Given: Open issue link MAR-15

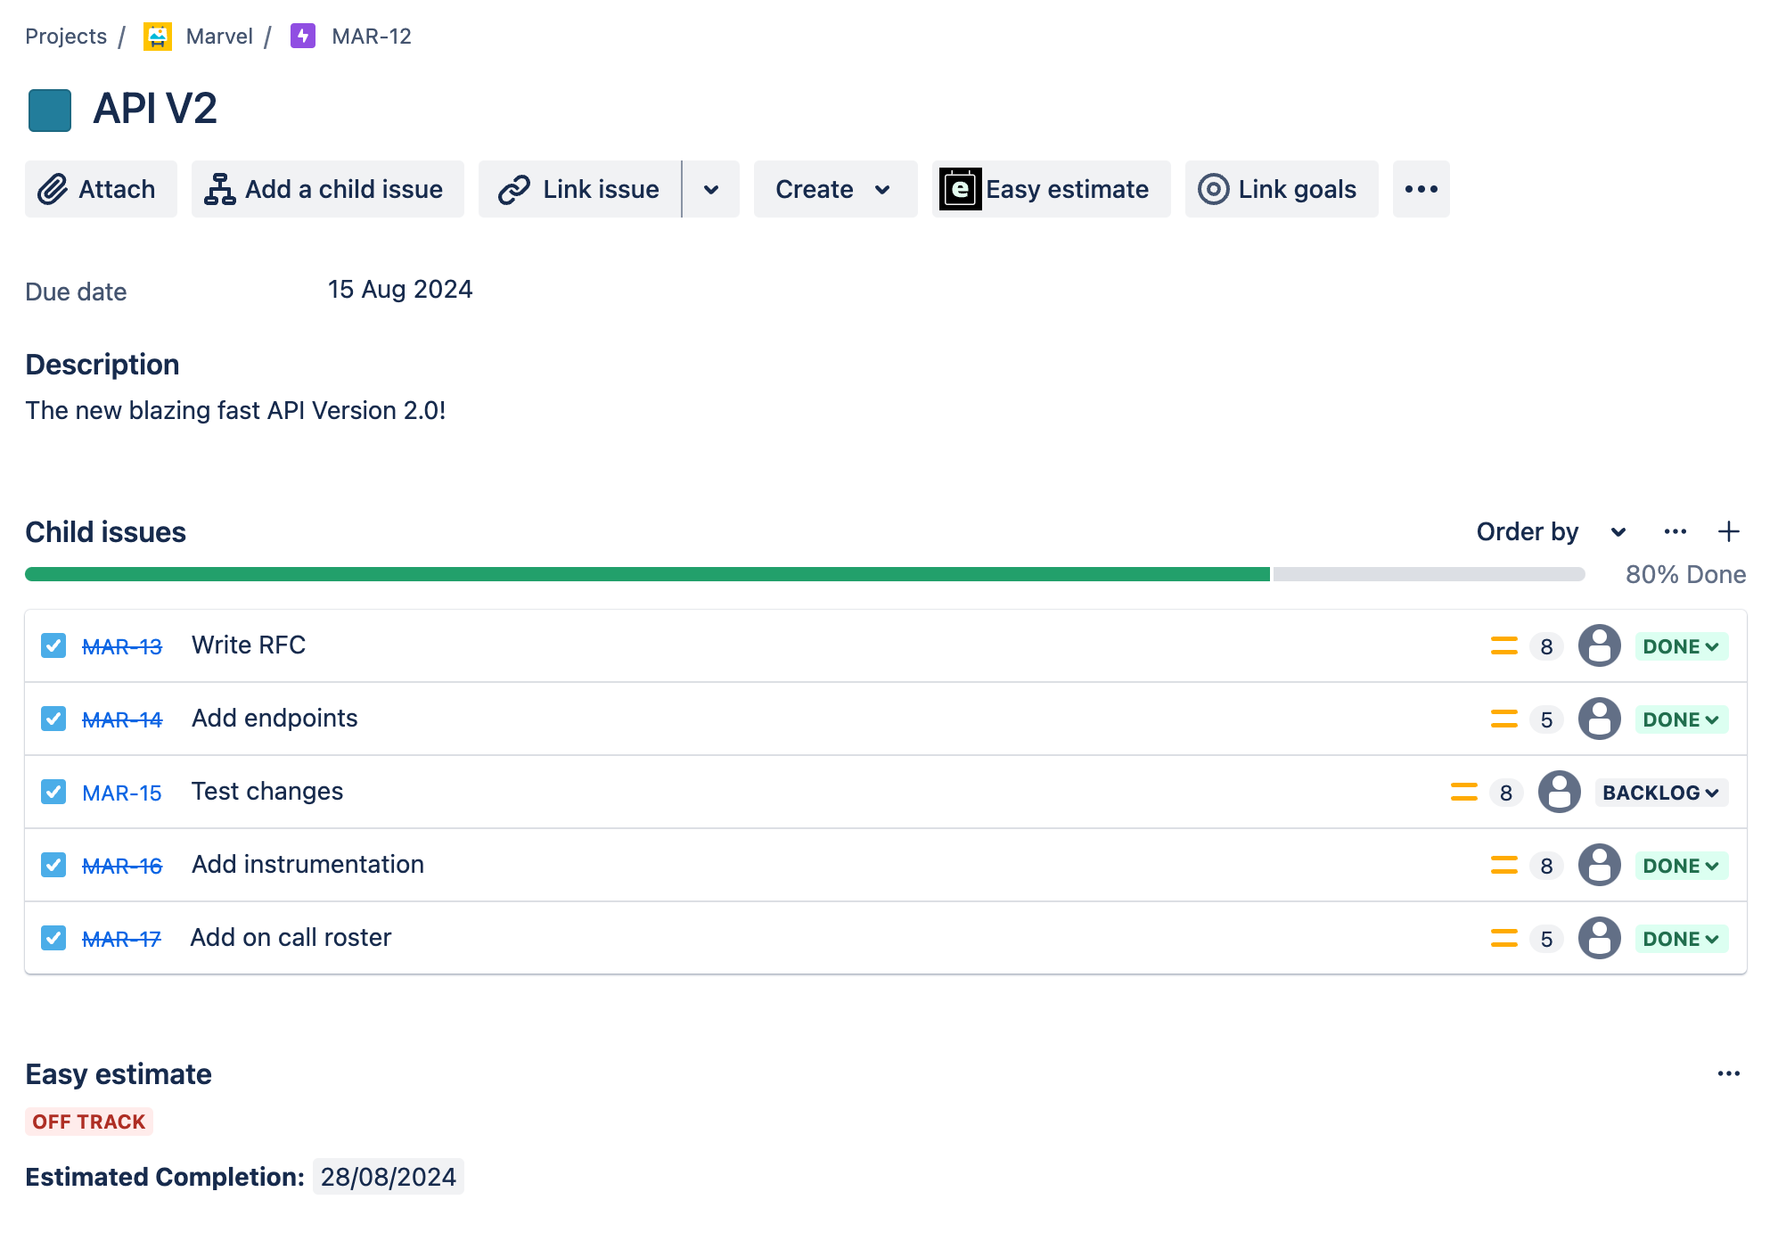Looking at the screenshot, I should [x=122, y=793].
